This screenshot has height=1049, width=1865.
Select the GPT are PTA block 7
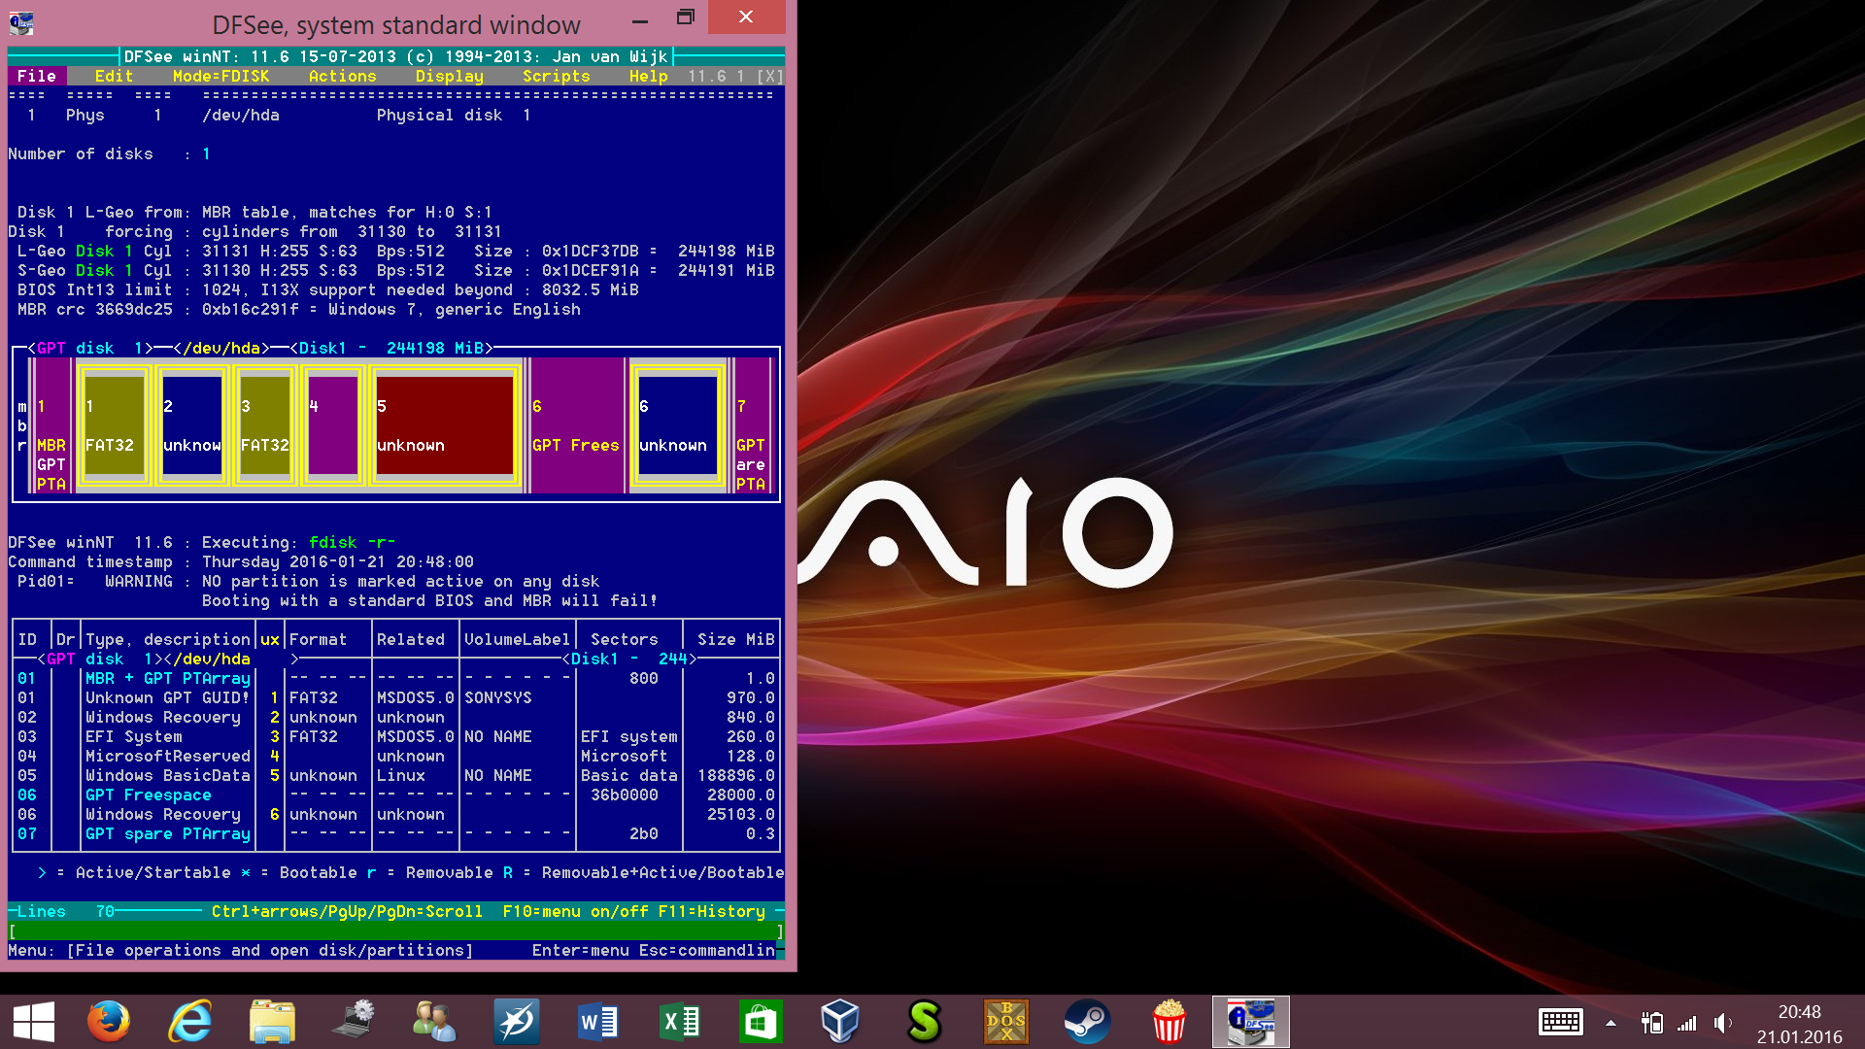click(x=751, y=425)
